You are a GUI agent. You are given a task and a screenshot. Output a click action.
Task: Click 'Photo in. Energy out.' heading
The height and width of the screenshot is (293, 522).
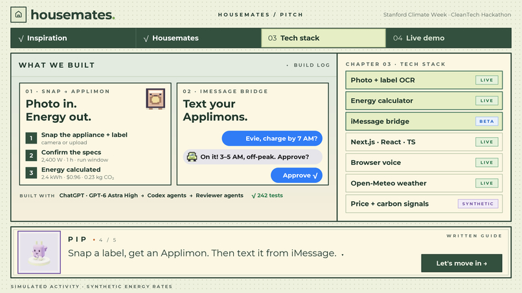[58, 111]
